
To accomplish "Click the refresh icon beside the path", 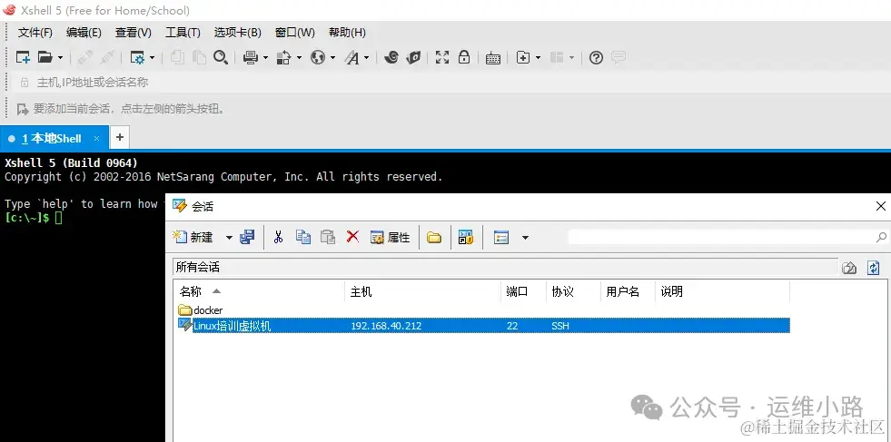I will click(874, 268).
